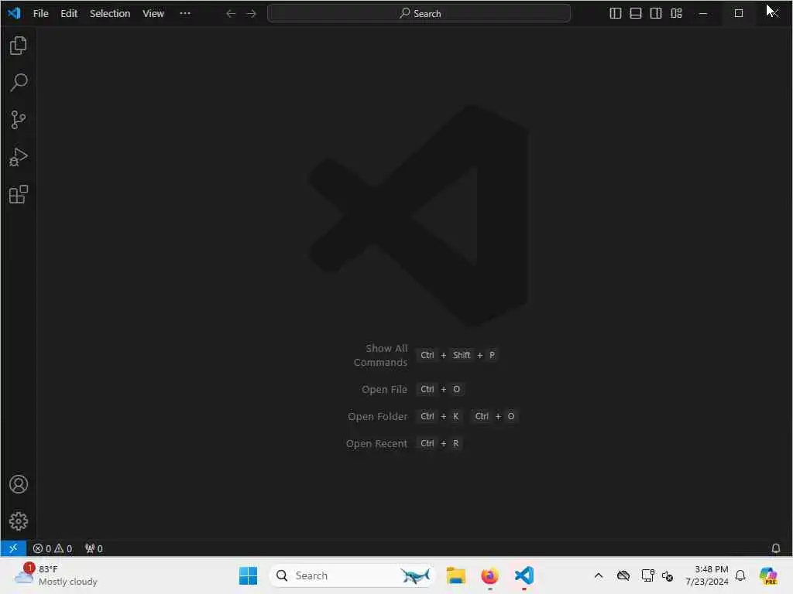This screenshot has width=793, height=594.
Task: Open the taskbar clock showing 3:48 PM
Action: pos(707,575)
